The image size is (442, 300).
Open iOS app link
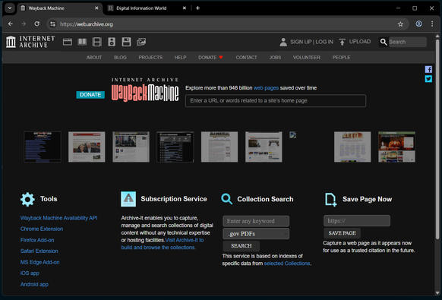click(30, 273)
